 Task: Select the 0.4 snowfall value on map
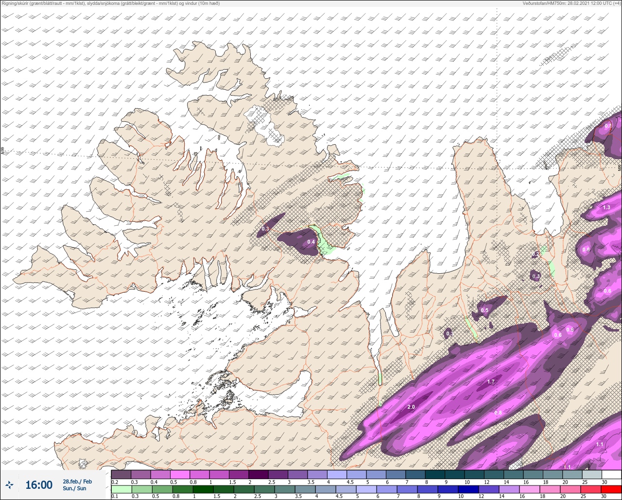tap(311, 242)
